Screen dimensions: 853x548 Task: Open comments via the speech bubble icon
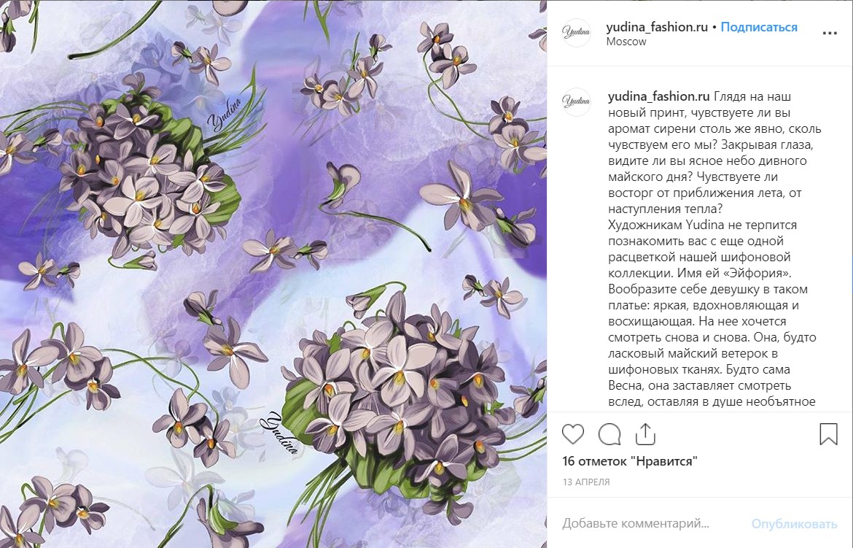click(x=609, y=435)
